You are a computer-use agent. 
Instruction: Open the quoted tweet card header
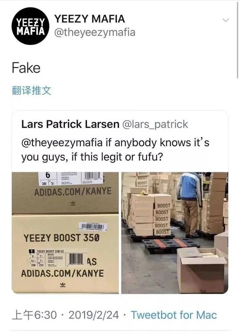(105, 124)
